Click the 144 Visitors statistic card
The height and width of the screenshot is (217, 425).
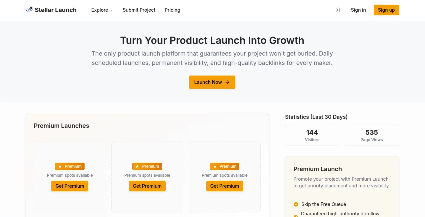click(x=312, y=135)
